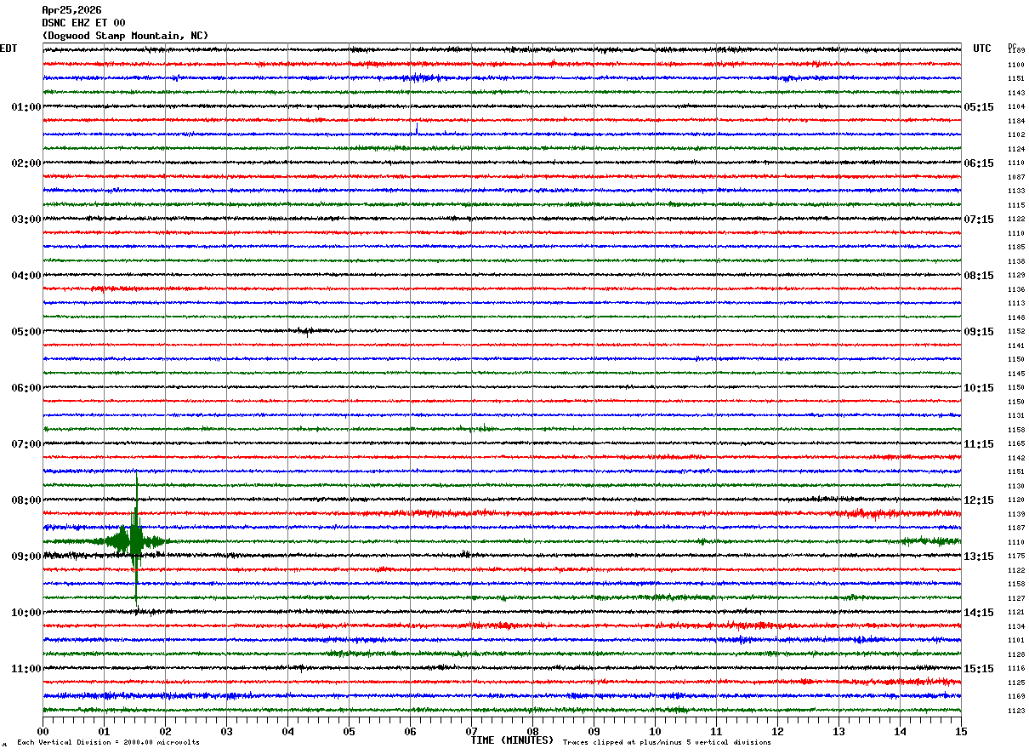Click the '13:15' UTC time label

point(978,557)
